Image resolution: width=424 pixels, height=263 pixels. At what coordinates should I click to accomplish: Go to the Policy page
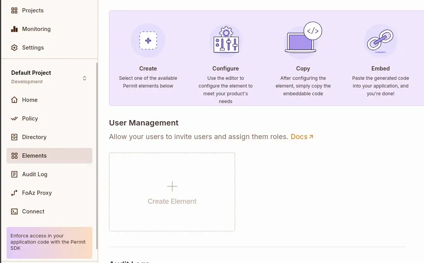point(30,119)
